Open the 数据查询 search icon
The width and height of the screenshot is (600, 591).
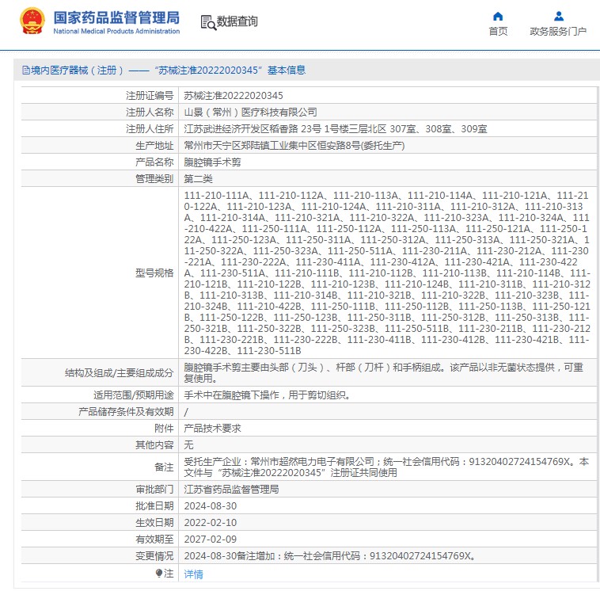tap(208, 22)
